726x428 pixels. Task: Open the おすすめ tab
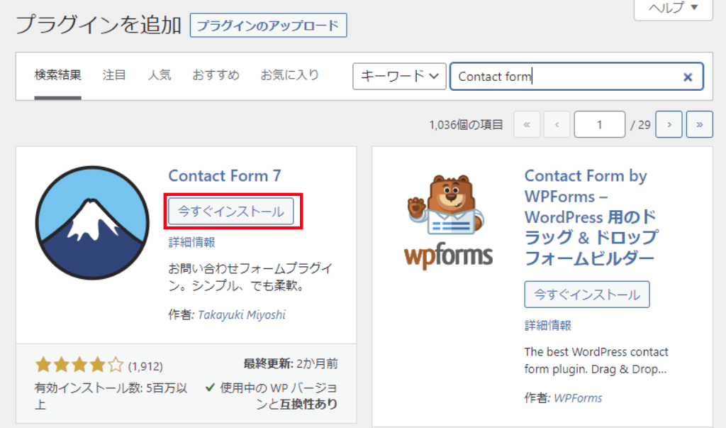click(216, 75)
